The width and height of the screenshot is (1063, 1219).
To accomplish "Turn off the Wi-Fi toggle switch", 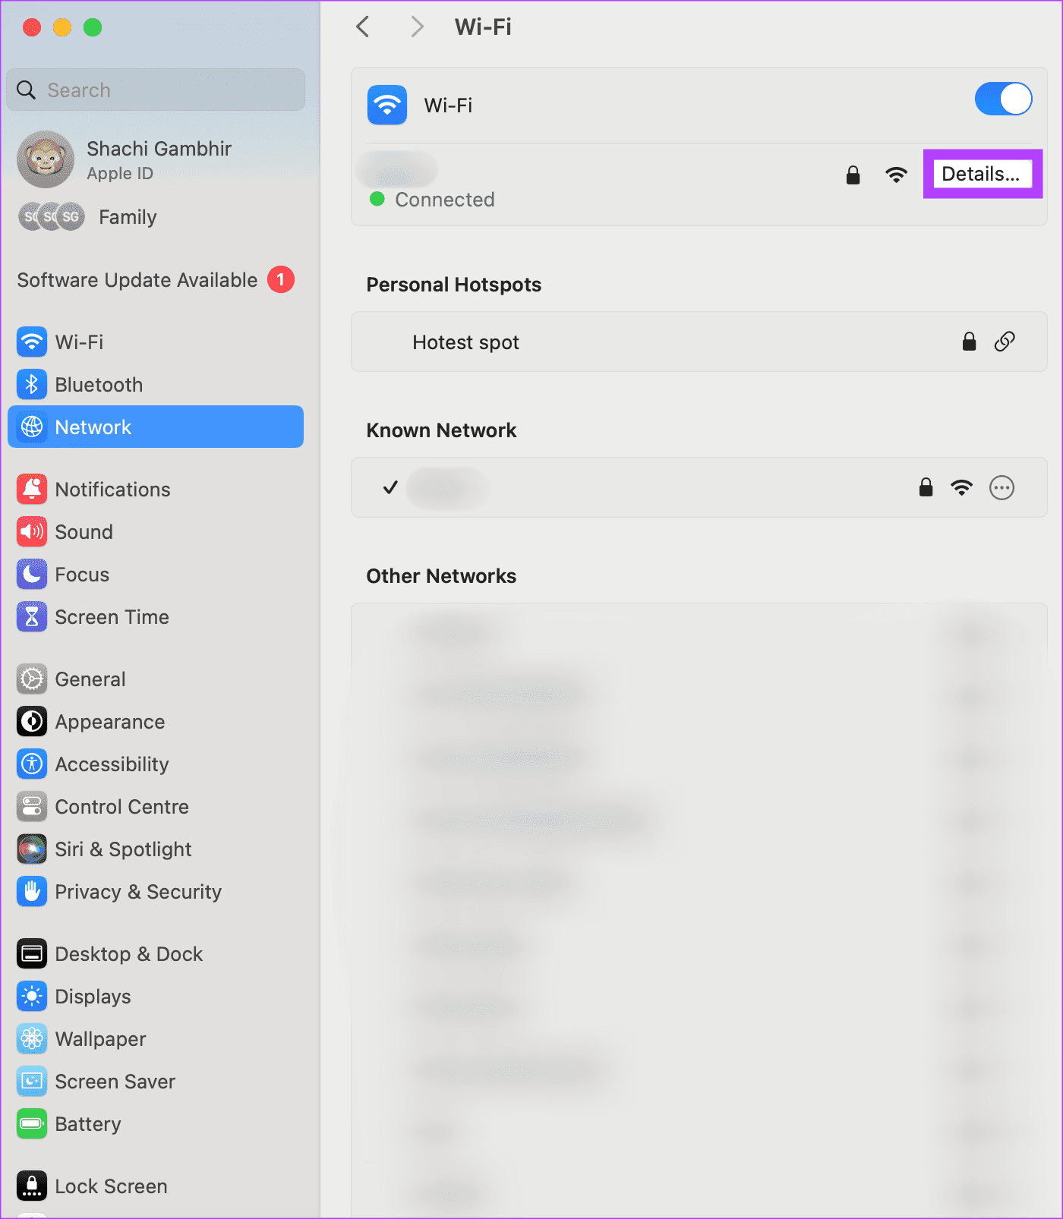I will 1004,99.
